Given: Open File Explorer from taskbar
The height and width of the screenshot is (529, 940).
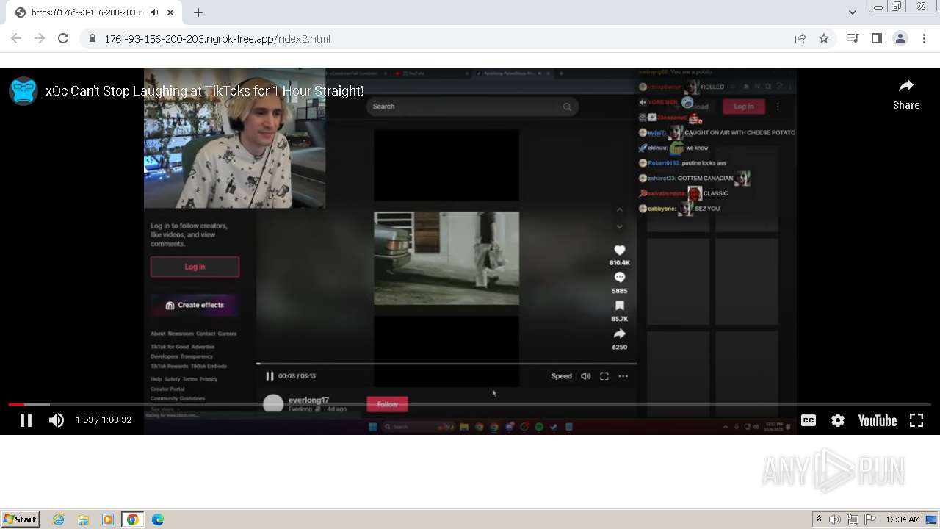Looking at the screenshot, I should coord(83,519).
